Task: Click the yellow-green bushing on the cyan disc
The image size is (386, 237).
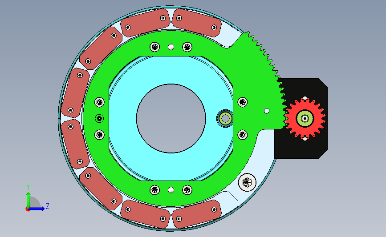Action: [x=225, y=118]
